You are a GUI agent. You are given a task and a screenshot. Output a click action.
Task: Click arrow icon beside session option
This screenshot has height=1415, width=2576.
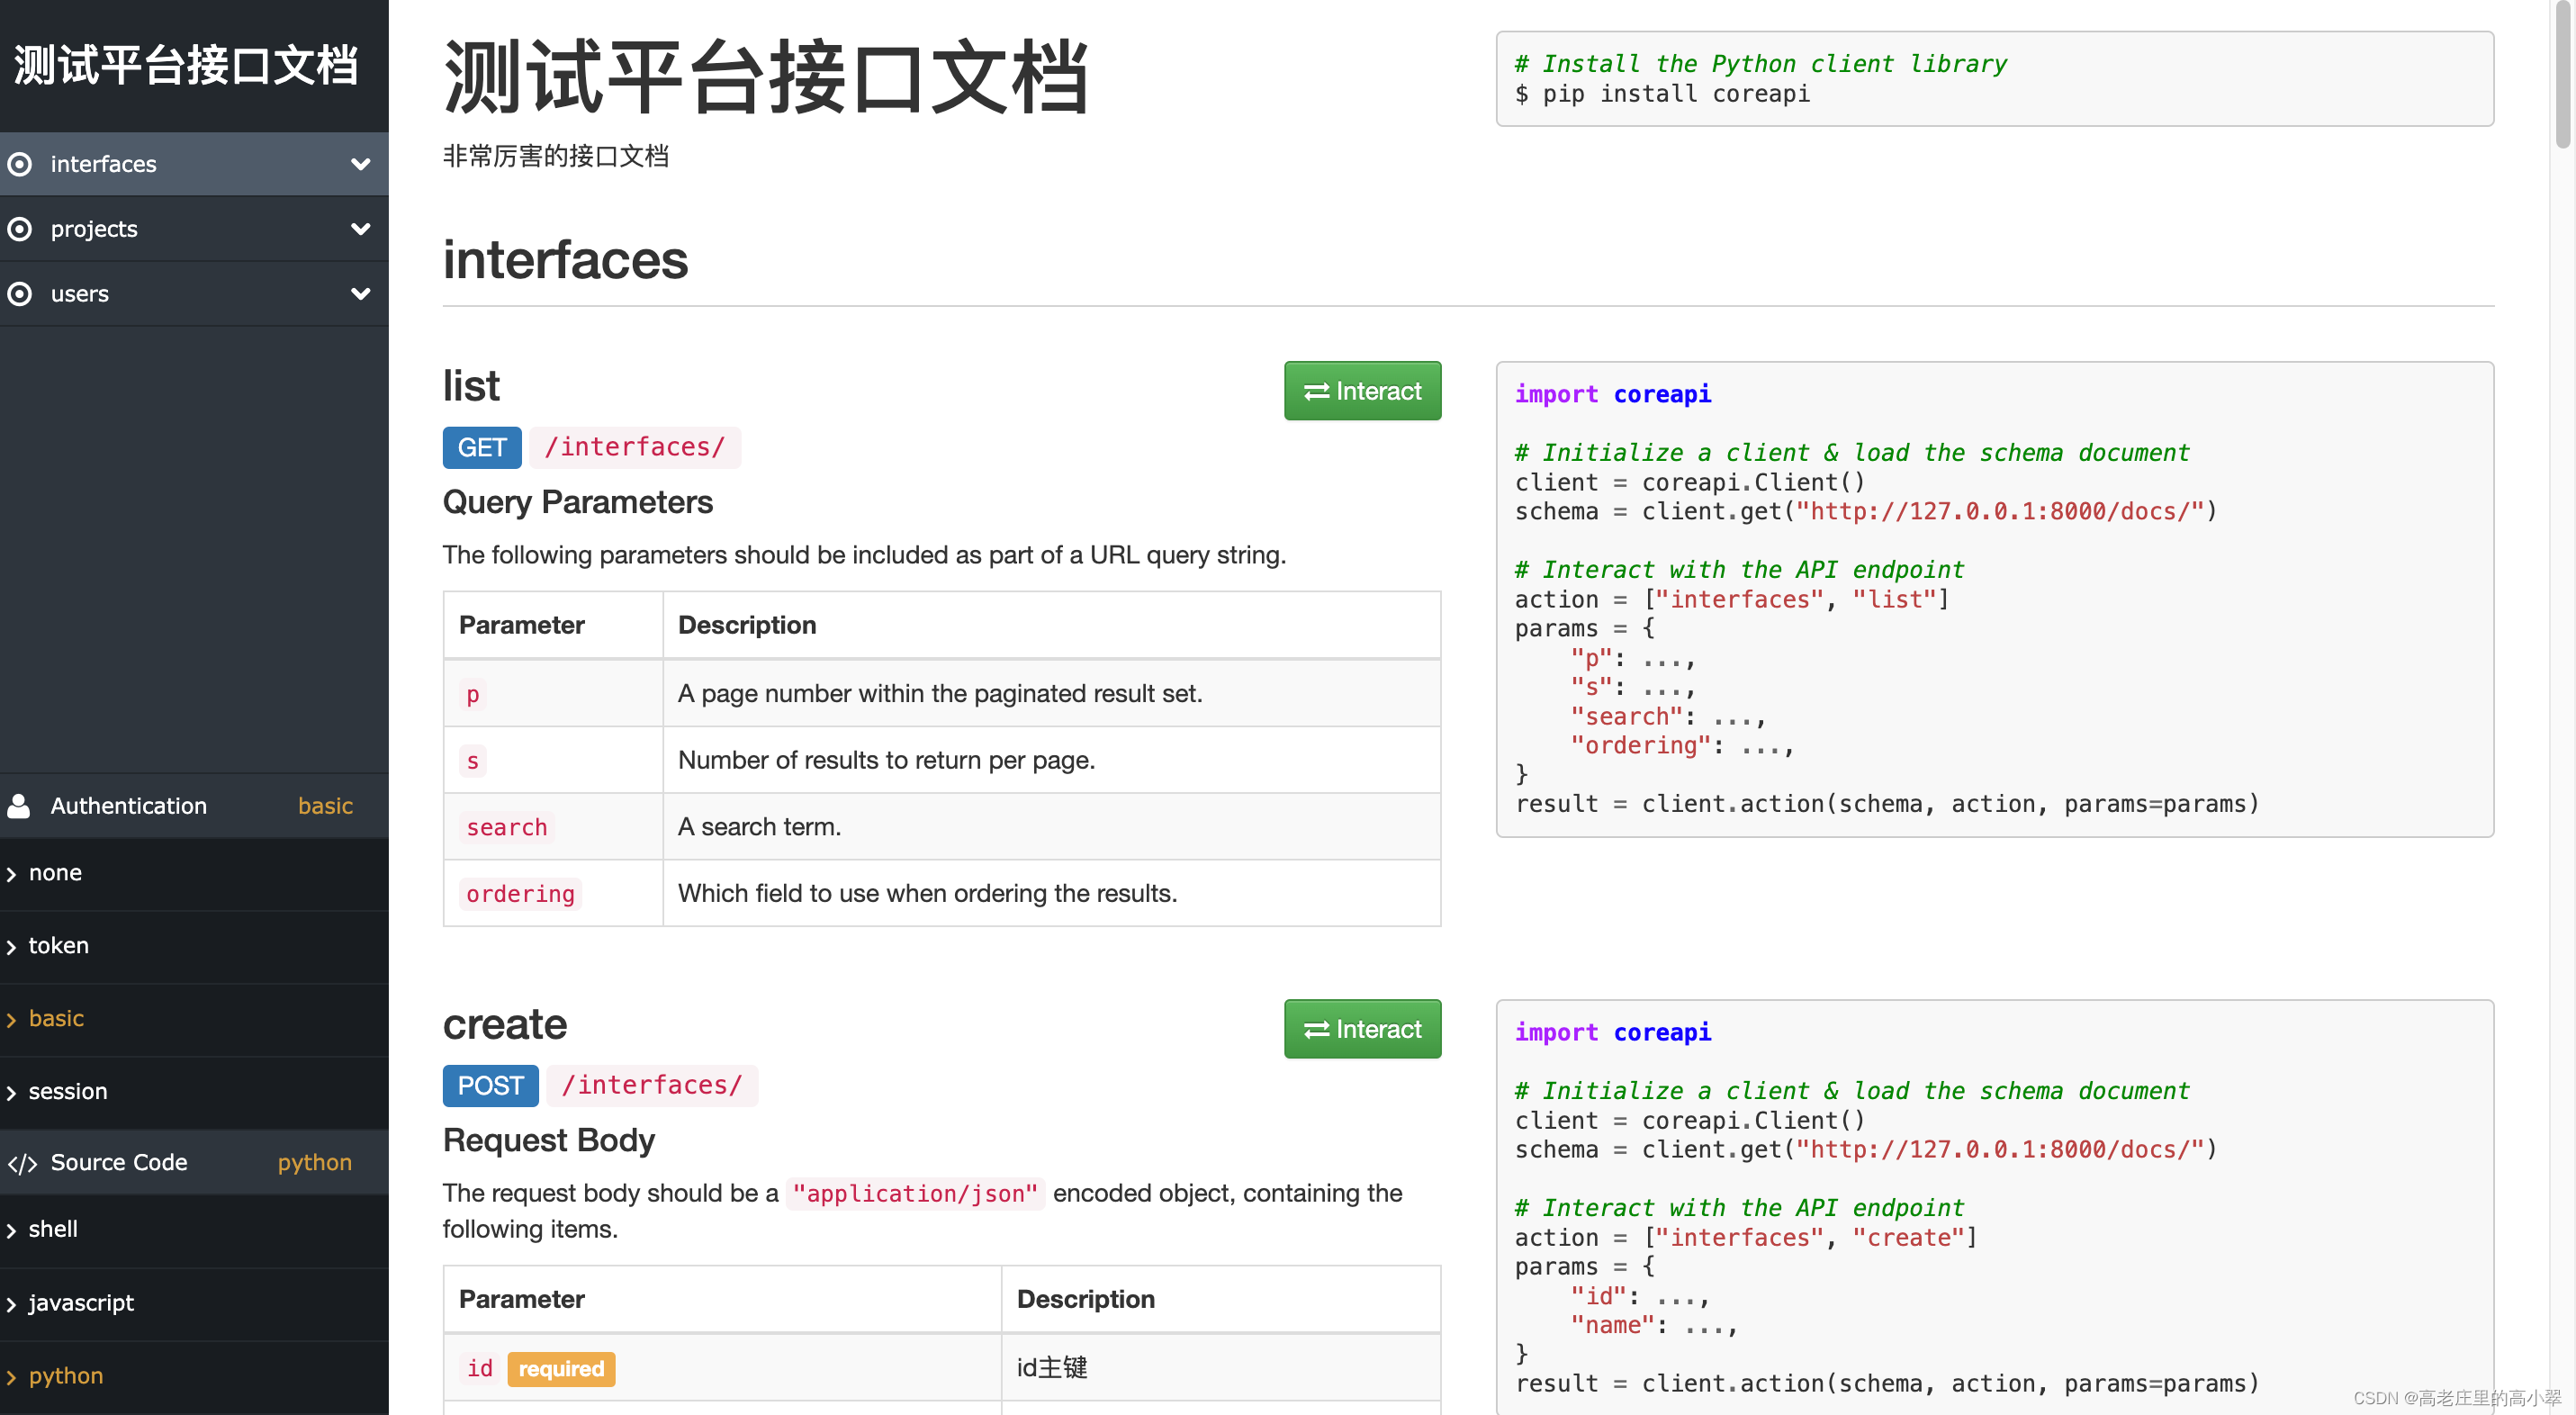click(12, 1092)
